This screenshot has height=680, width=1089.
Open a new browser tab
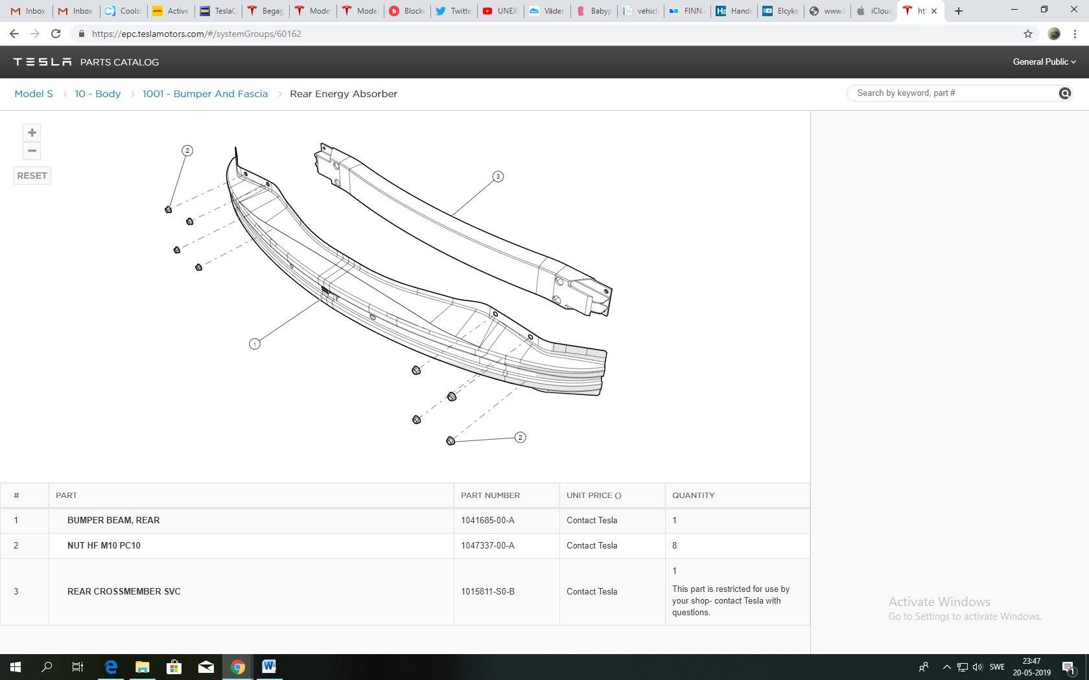tap(959, 11)
